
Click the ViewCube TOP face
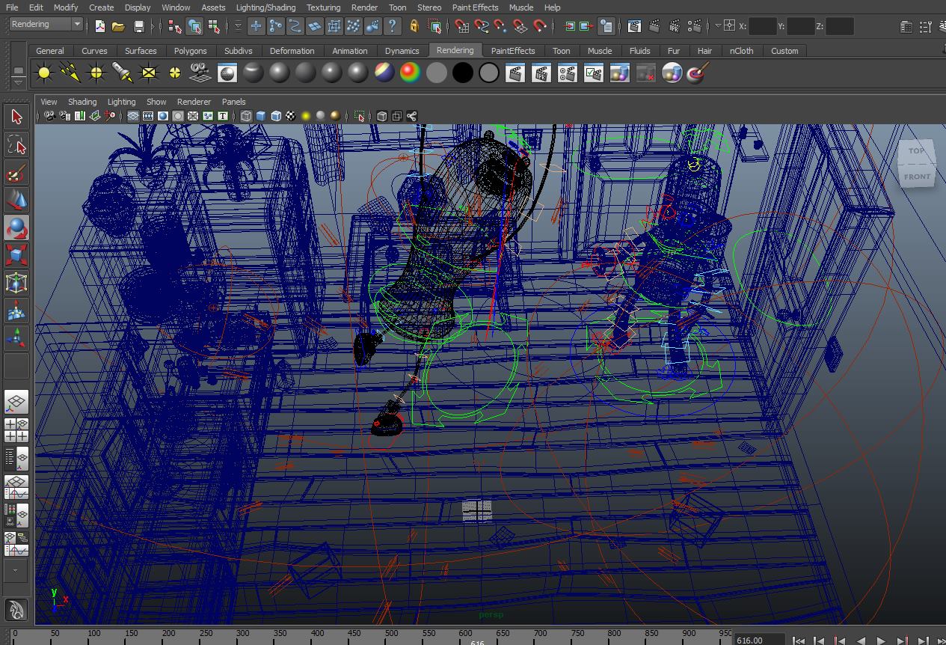click(x=916, y=150)
